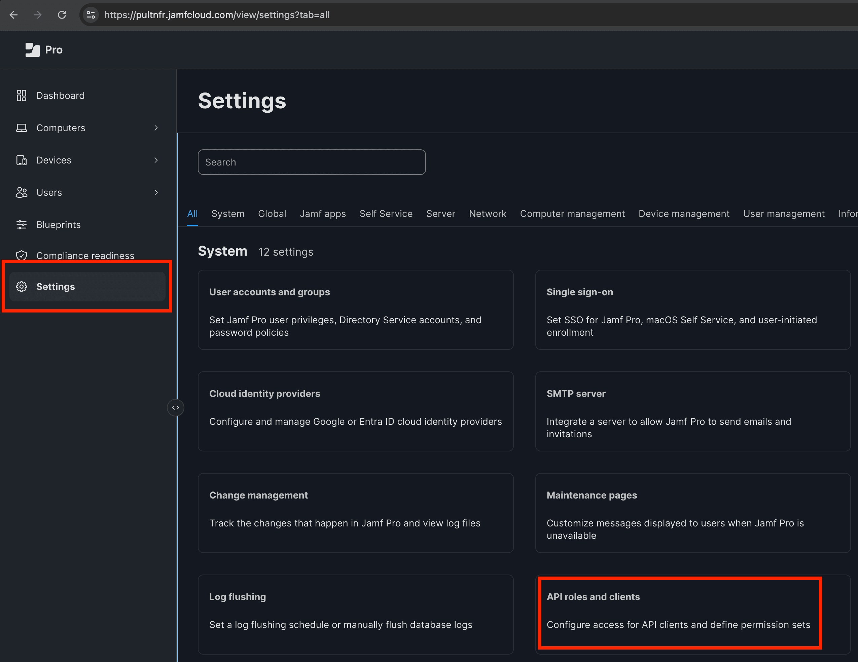Click the Compliance readiness shield icon

click(x=22, y=255)
